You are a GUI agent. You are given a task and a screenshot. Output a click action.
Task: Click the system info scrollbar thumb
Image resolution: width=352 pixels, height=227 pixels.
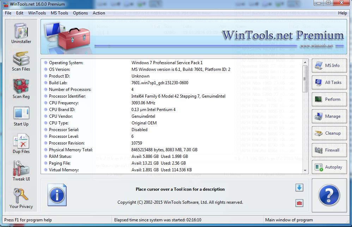tap(305, 79)
